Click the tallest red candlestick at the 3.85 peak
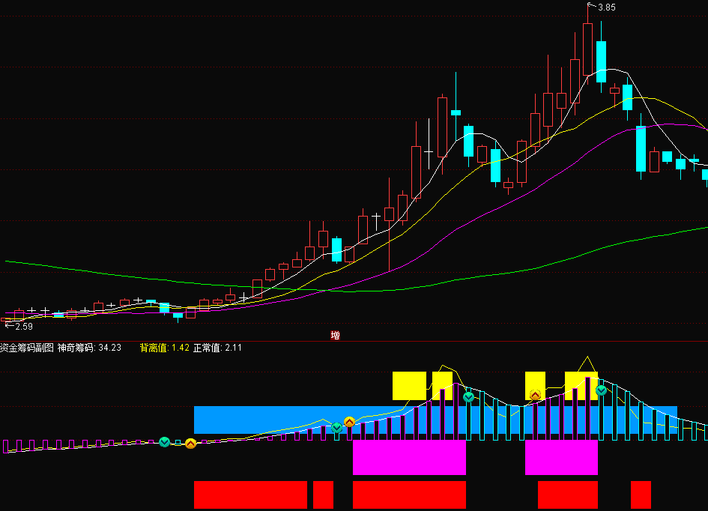The image size is (708, 511). (587, 49)
